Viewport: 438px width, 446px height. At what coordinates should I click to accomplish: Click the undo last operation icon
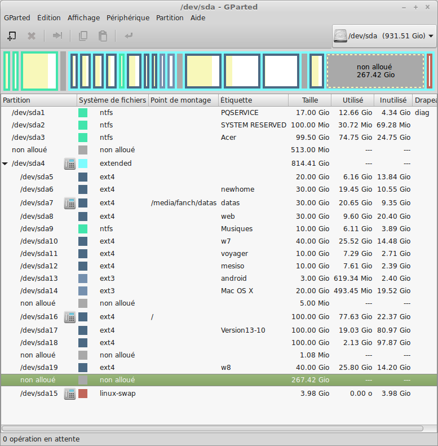coord(129,36)
